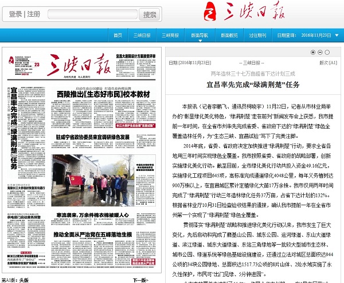Click the 注册 register link
Viewport: 344px width, 283px height.
34,14
